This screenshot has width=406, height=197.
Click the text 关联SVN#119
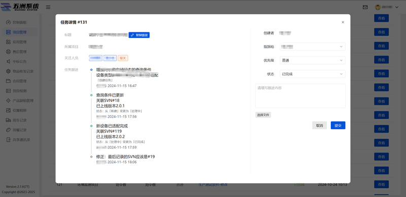tap(109, 131)
